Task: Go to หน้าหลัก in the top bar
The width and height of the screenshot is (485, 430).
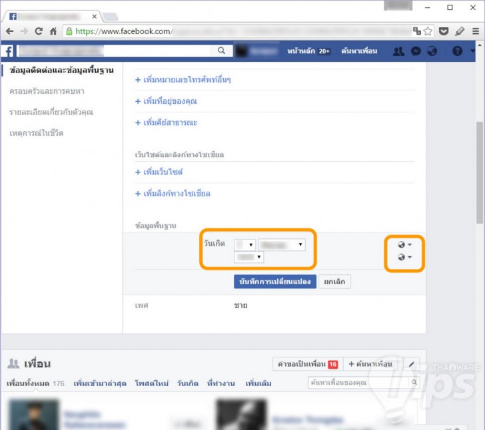Action: 301,51
